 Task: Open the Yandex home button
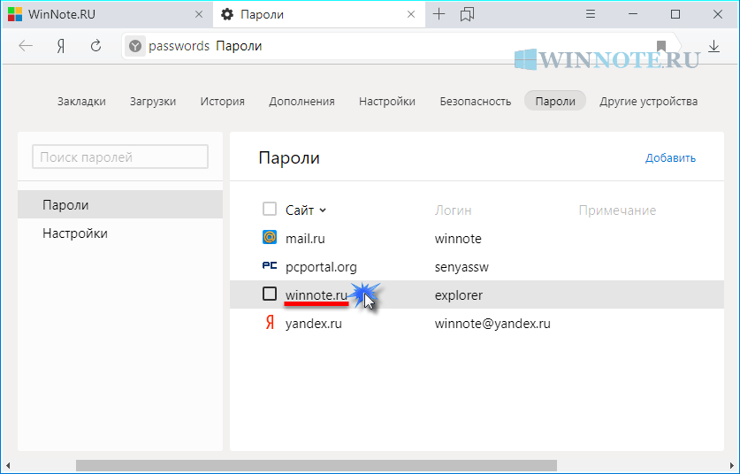pyautogui.click(x=61, y=46)
